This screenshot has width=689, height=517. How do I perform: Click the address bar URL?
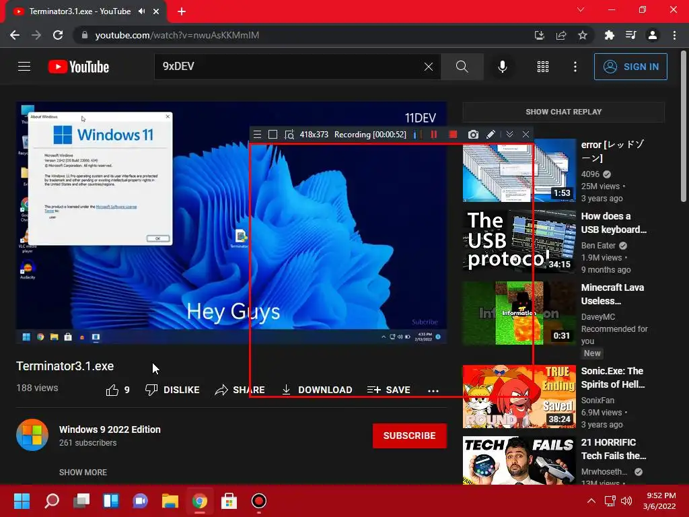[x=177, y=35]
